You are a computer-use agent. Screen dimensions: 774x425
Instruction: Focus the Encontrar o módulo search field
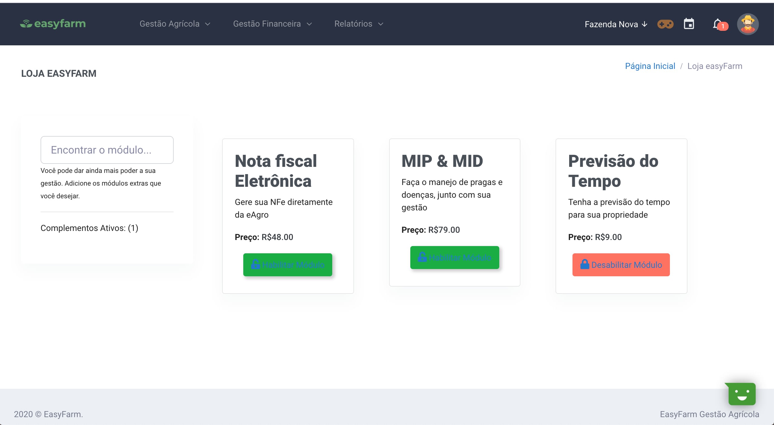coord(107,150)
